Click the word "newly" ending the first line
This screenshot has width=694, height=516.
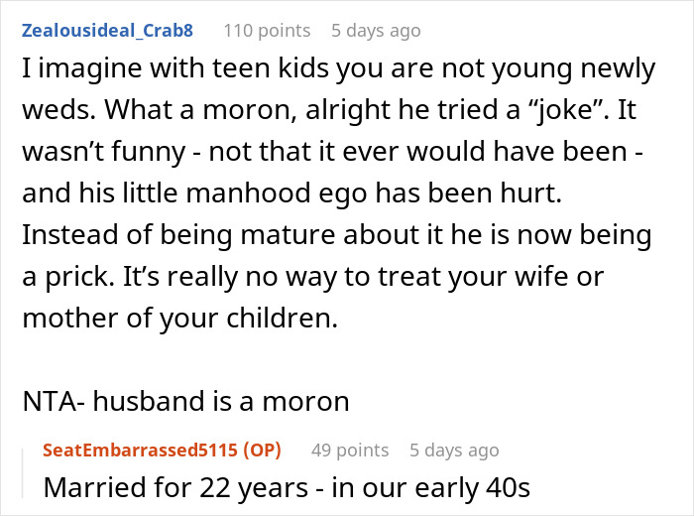[x=618, y=68]
